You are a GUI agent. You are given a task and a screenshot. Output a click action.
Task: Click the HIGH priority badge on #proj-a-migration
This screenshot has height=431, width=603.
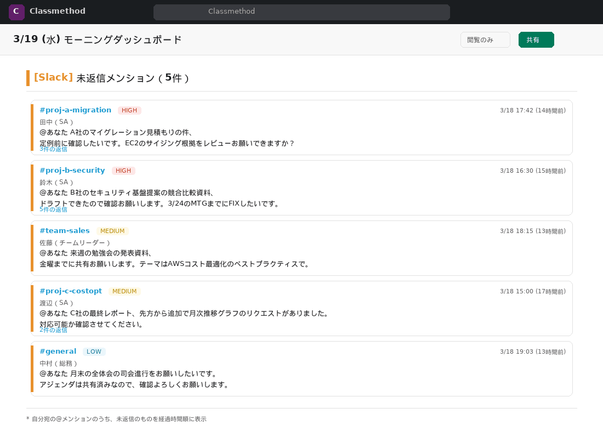tap(129, 110)
